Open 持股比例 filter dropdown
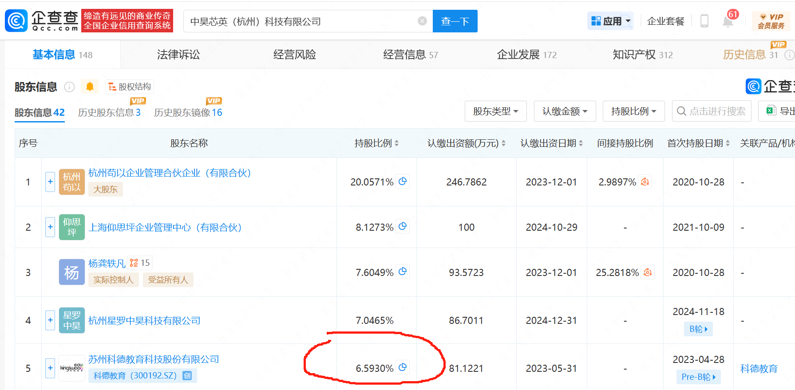Viewport: 795px width, 390px height. coord(634,111)
